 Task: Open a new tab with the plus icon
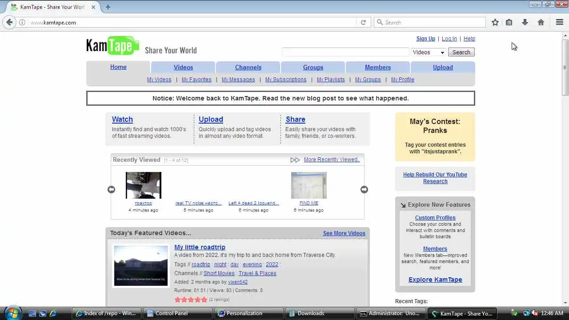click(108, 7)
